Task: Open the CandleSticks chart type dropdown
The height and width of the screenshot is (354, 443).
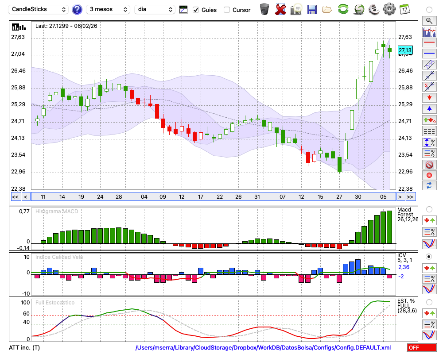Action: coord(39,9)
